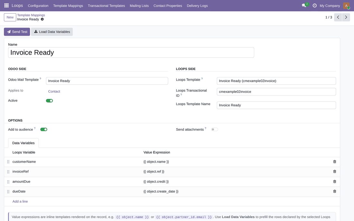Grab the drag handle for invoiceRef row
Screen dimensions: 354x221
click(8, 172)
